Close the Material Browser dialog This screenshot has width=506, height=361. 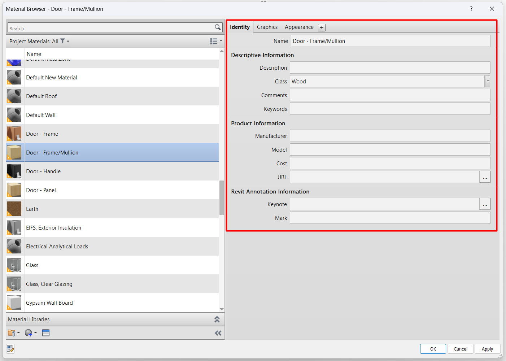(492, 9)
